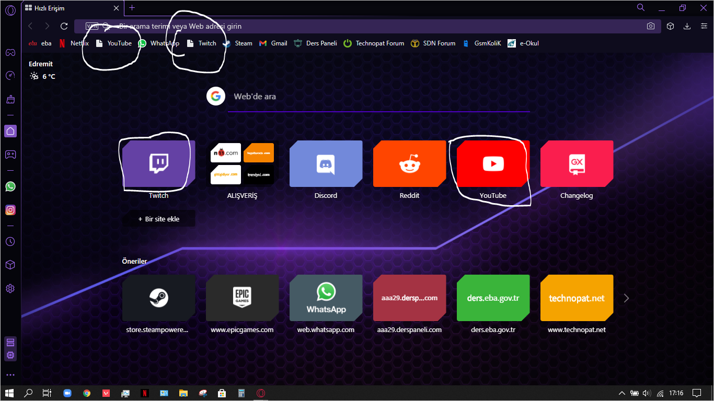The height and width of the screenshot is (401, 714).
Task: Reload the current page
Action: point(64,26)
